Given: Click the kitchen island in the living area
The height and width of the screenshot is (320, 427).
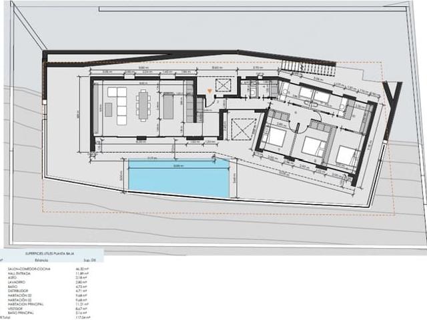Looking at the screenshot, I should tap(169, 106).
